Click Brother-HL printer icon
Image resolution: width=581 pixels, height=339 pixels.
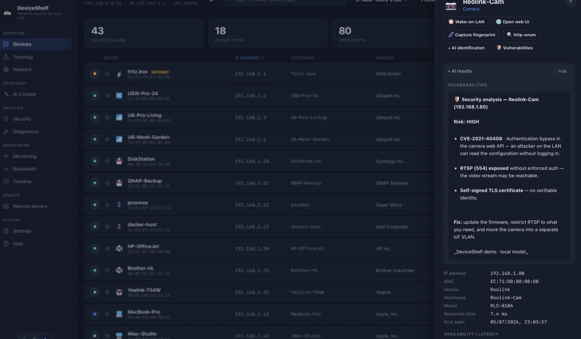click(x=119, y=270)
